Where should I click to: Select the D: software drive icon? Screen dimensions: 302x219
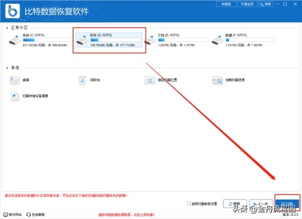pos(82,40)
